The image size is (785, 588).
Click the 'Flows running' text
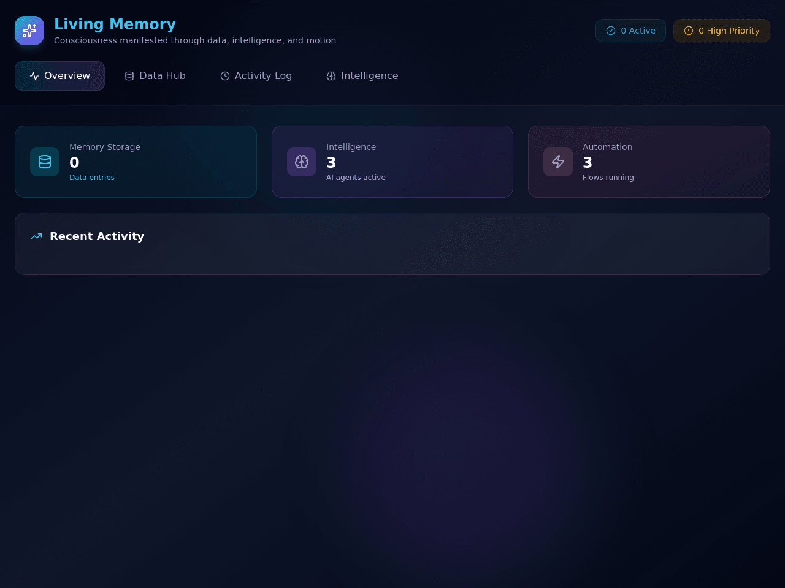coord(608,178)
